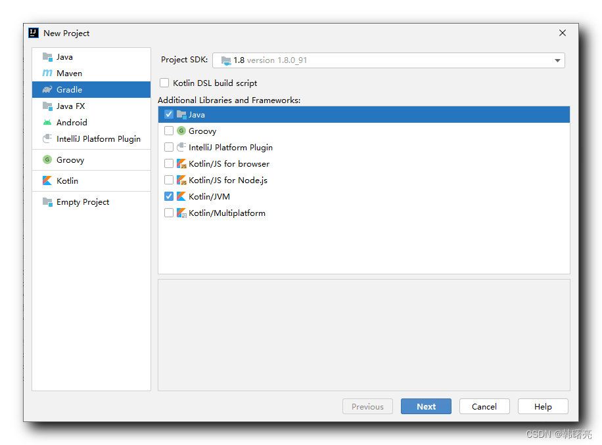Check the Kotlin/Multiplatform checkbox
The image size is (602, 445).
[168, 213]
